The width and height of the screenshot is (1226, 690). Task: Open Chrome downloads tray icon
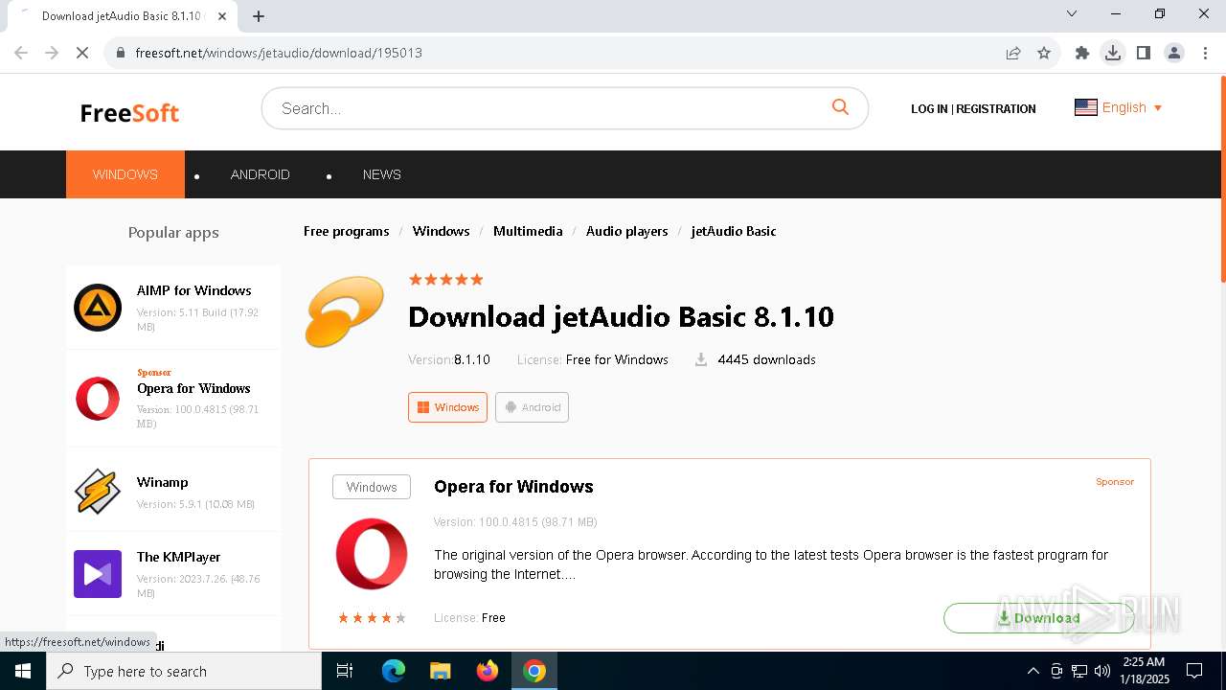coord(1113,53)
